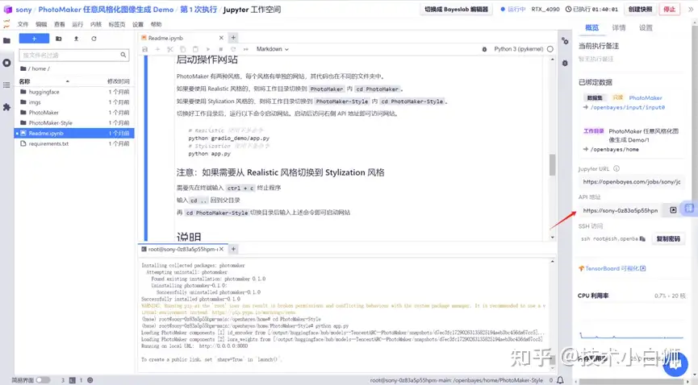
Task: Close the Readme.ipynb tab
Action: (x=221, y=38)
